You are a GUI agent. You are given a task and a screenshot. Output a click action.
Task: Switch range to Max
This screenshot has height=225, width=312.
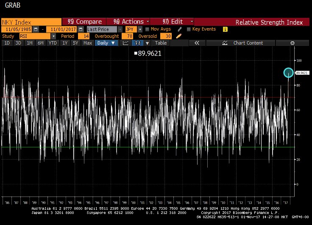[88, 43]
